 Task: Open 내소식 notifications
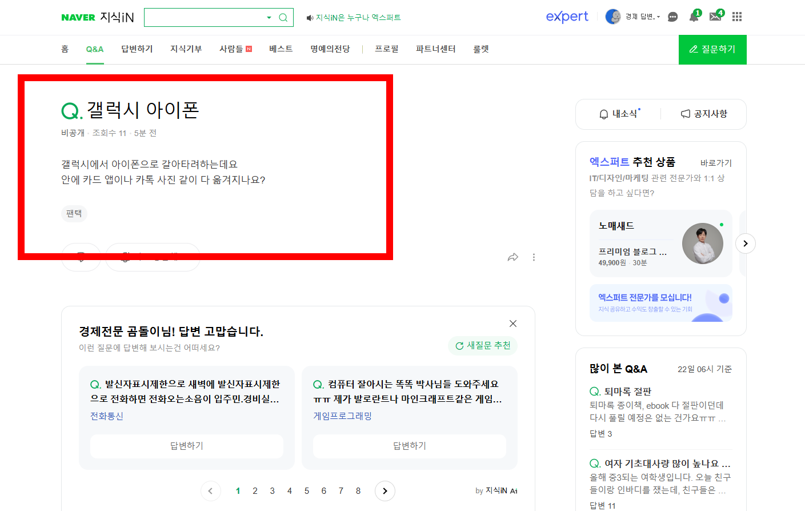pyautogui.click(x=619, y=114)
